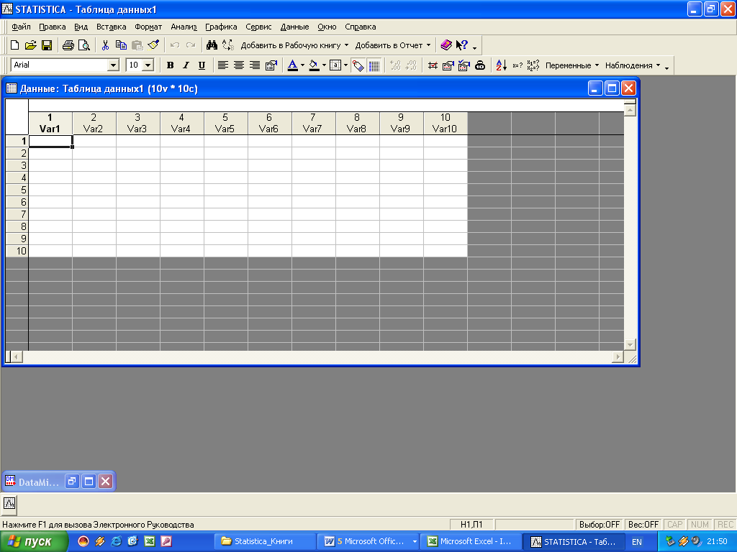
Task: Click the EN language indicator
Action: (x=637, y=542)
